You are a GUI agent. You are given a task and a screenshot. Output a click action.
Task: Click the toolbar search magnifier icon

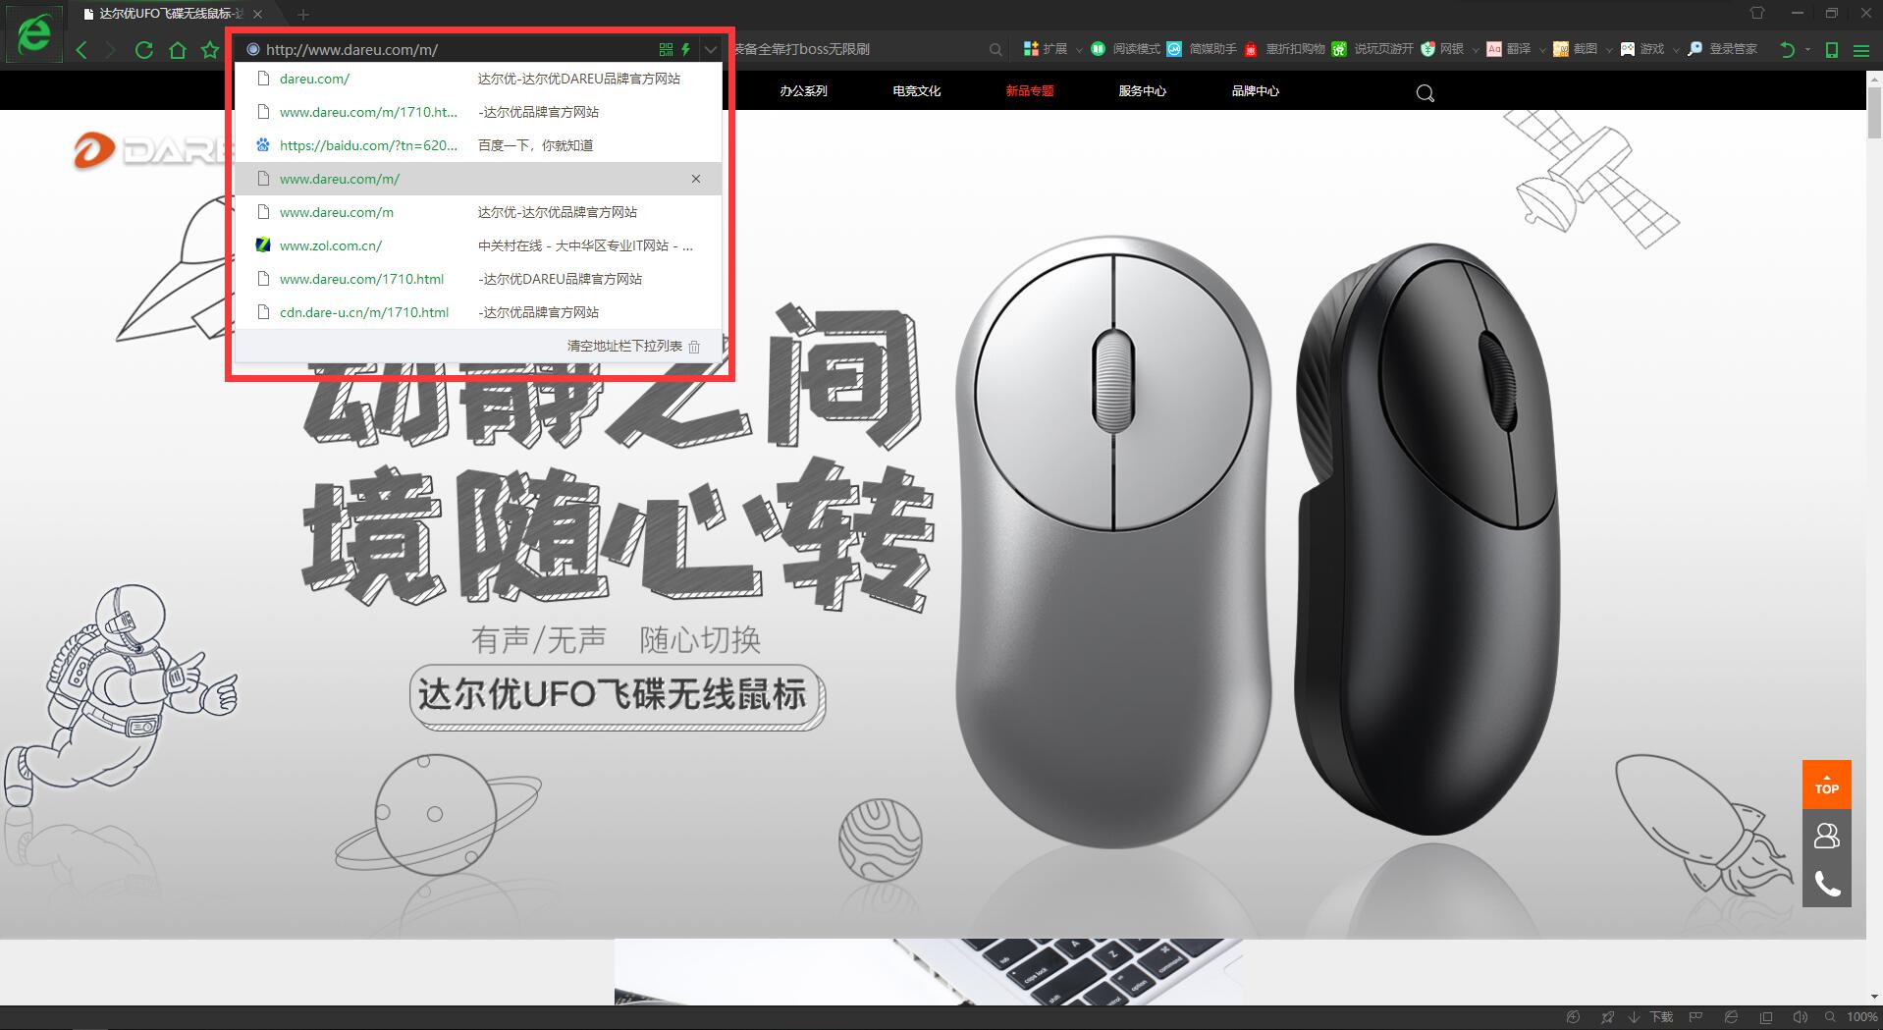tap(995, 49)
